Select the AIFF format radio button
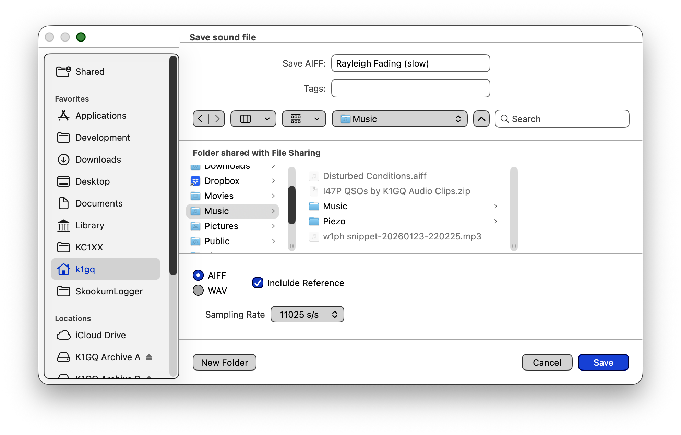The image size is (681, 435). (x=198, y=275)
